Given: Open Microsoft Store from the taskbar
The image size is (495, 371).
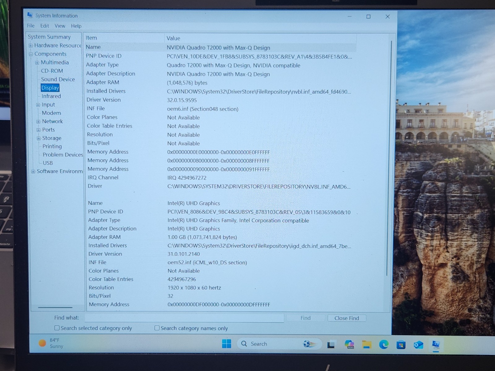Looking at the screenshot, I should pyautogui.click(x=401, y=344).
